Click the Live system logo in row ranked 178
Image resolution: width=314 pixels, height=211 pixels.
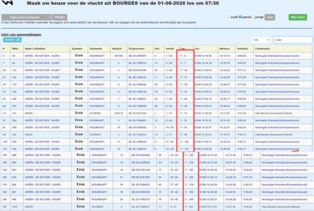81,185
